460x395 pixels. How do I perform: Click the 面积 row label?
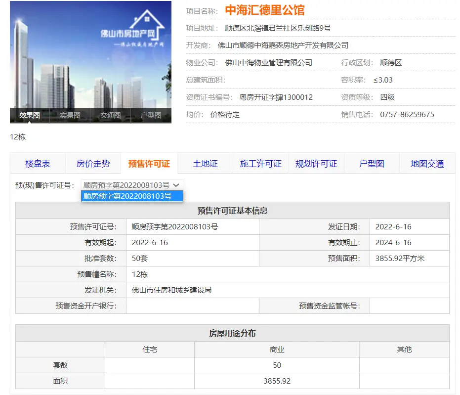[x=60, y=381]
